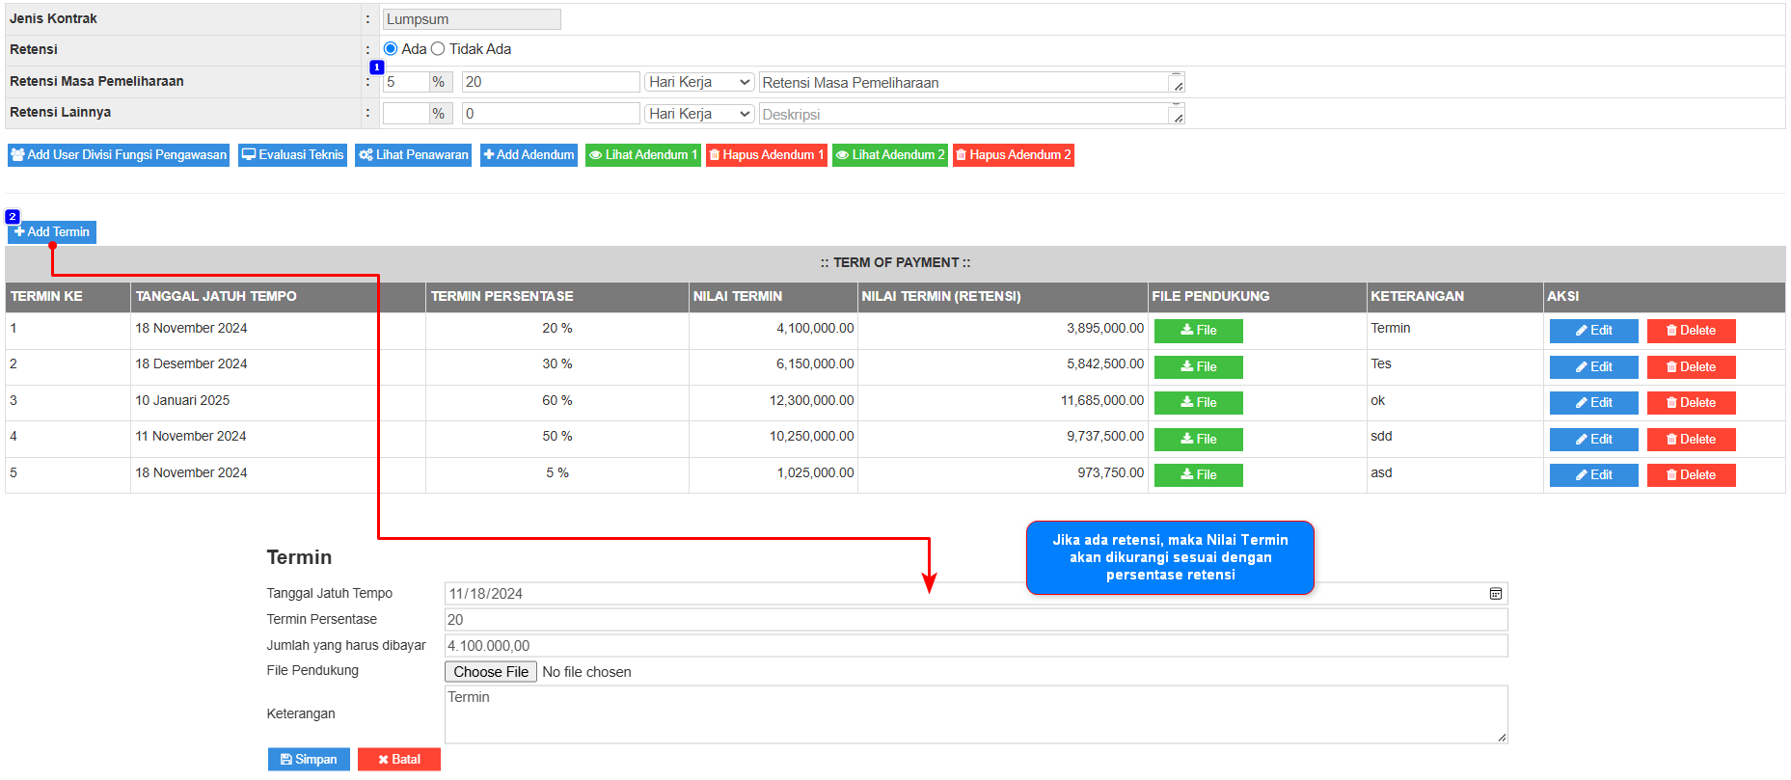Image resolution: width=1791 pixels, height=780 pixels.
Task: Delete termin row with keterangan asd
Action: pyautogui.click(x=1691, y=475)
